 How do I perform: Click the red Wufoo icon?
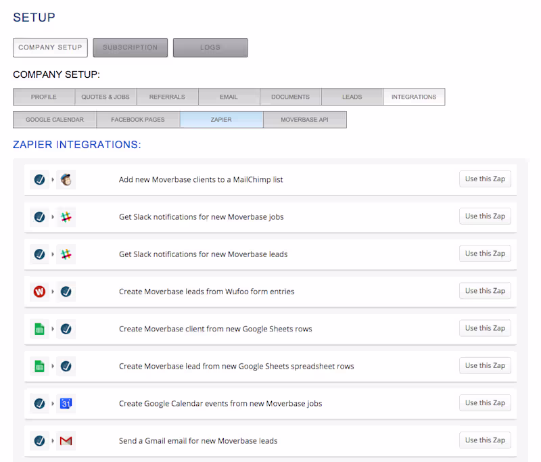39,292
